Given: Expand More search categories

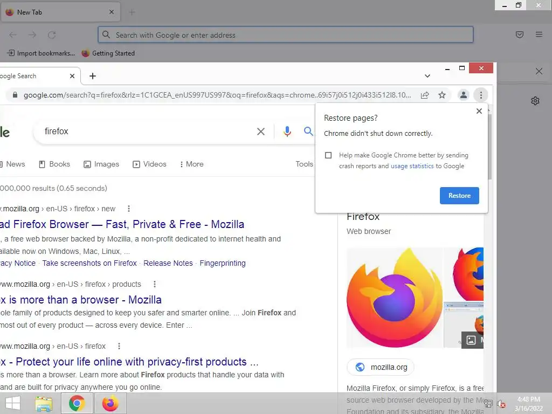Looking at the screenshot, I should (x=192, y=164).
